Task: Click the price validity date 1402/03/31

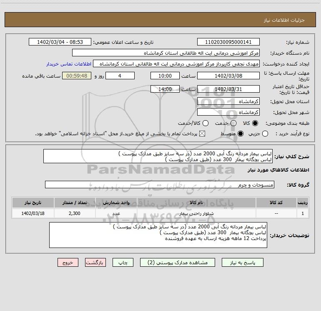Action: (228, 89)
